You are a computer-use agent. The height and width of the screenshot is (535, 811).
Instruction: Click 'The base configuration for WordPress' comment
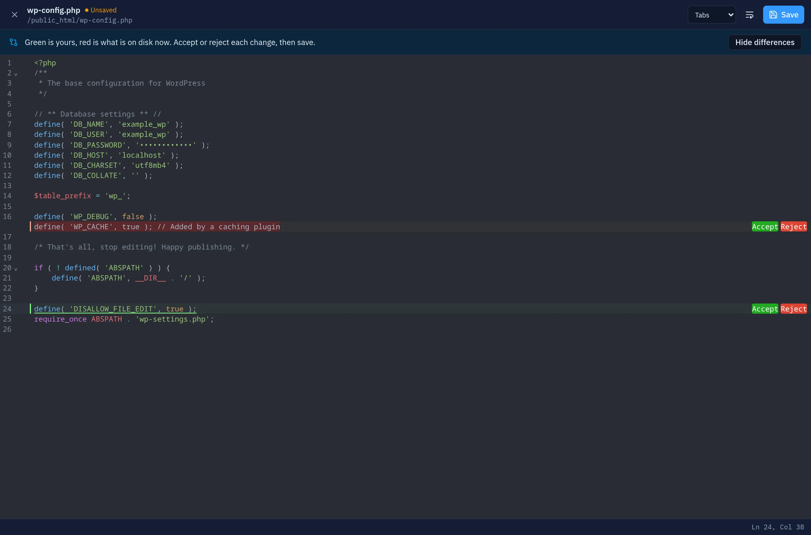point(122,83)
